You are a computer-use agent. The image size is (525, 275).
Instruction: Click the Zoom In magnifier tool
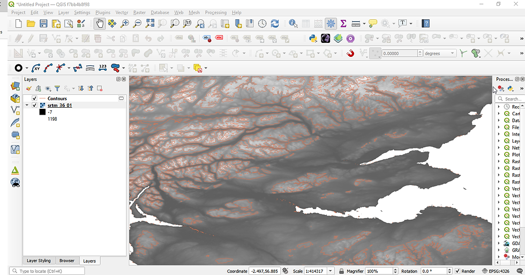125,24
